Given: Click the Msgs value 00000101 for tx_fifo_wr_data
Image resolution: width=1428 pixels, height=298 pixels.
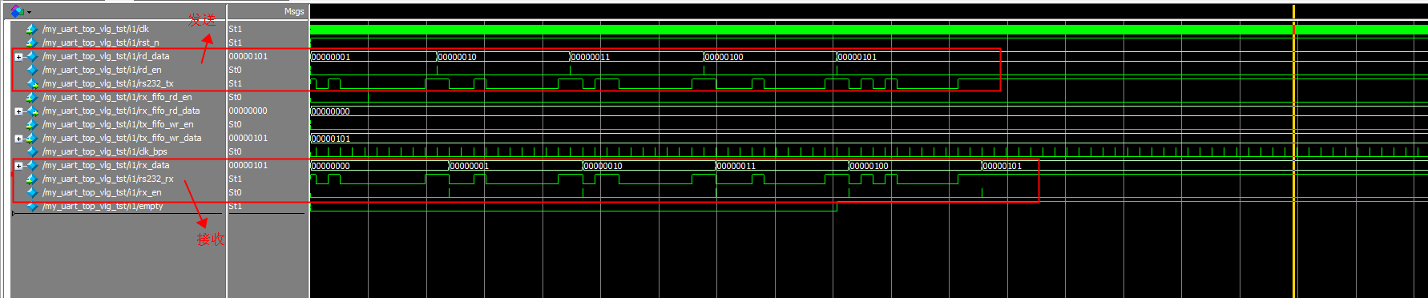Looking at the screenshot, I should pos(248,138).
